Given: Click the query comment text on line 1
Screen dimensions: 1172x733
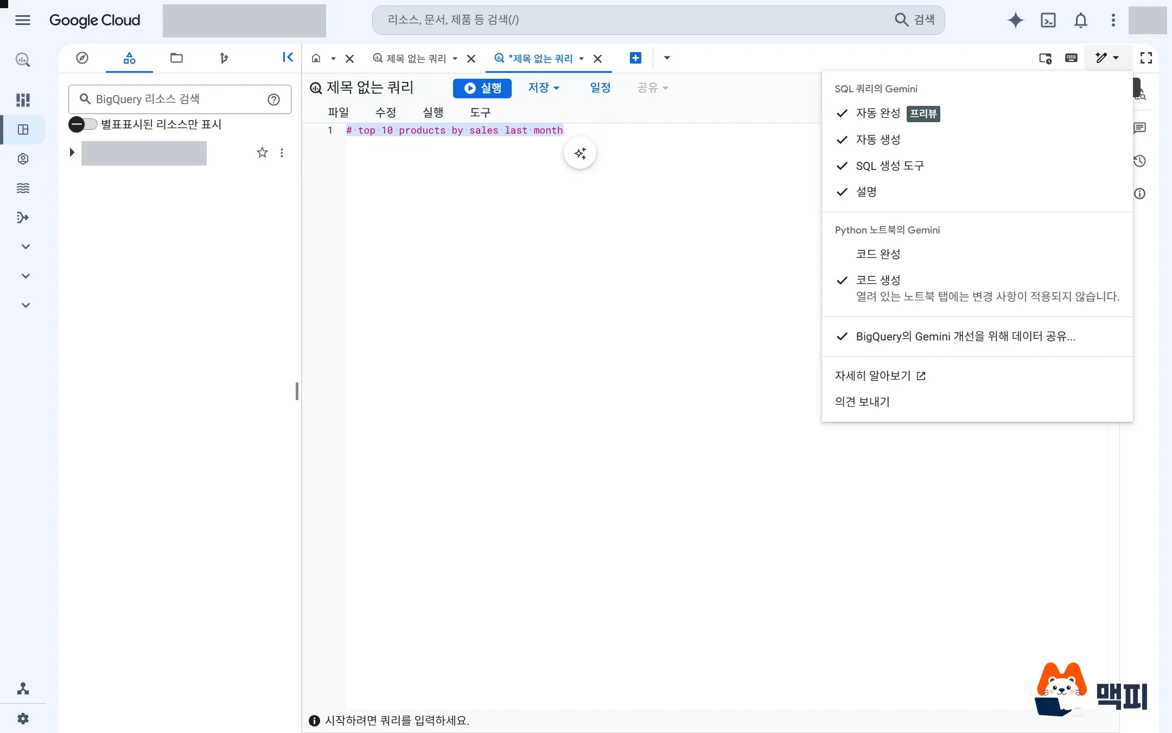Looking at the screenshot, I should 455,130.
